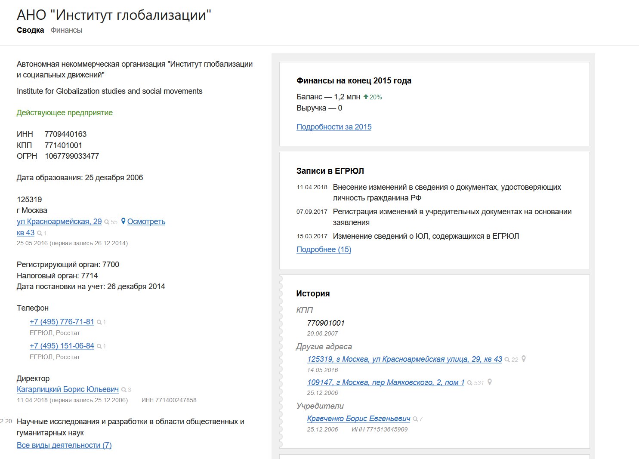Open founder Кравченко Борис Евгеньевич link
This screenshot has height=459, width=639.
[x=358, y=419]
